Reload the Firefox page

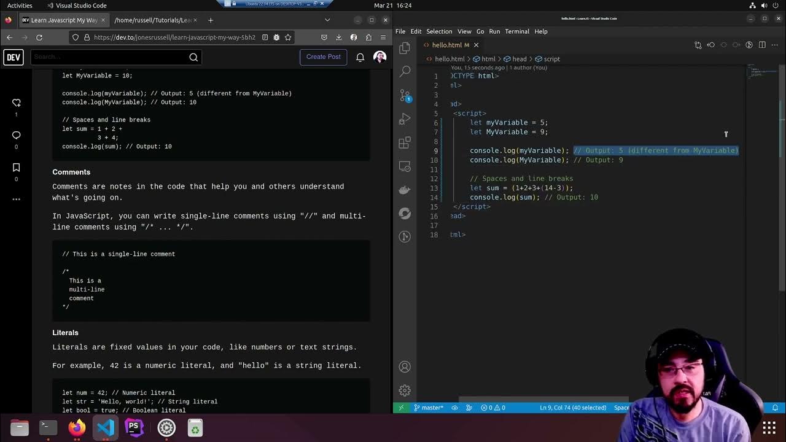coord(39,37)
